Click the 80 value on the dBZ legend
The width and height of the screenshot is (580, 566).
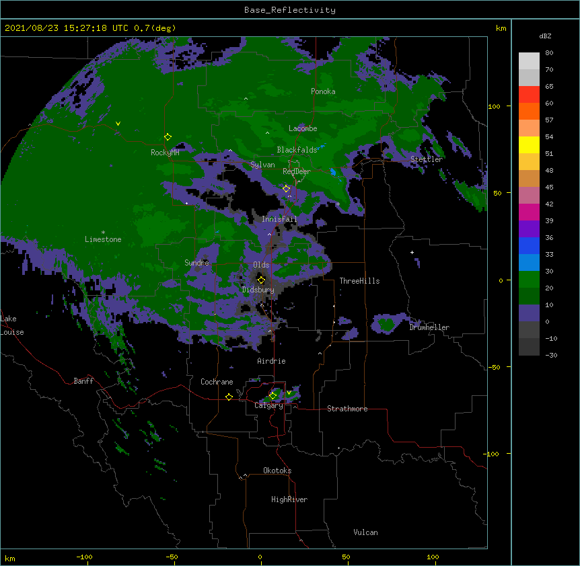(x=549, y=53)
